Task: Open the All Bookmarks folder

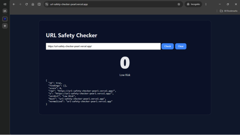Action: [229, 11]
